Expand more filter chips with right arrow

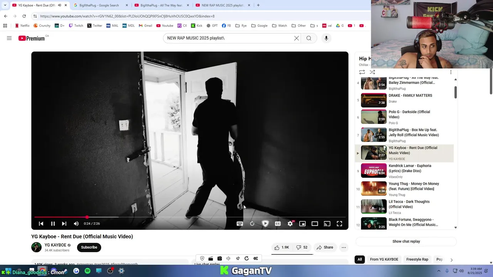coord(451,260)
